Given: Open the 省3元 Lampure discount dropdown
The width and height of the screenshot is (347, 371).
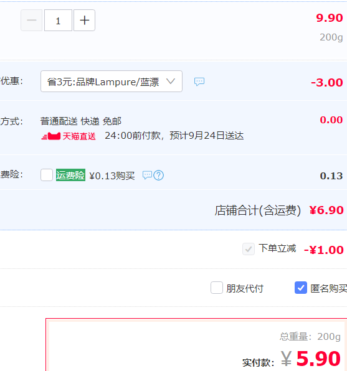Looking at the screenshot, I should pyautogui.click(x=112, y=81).
